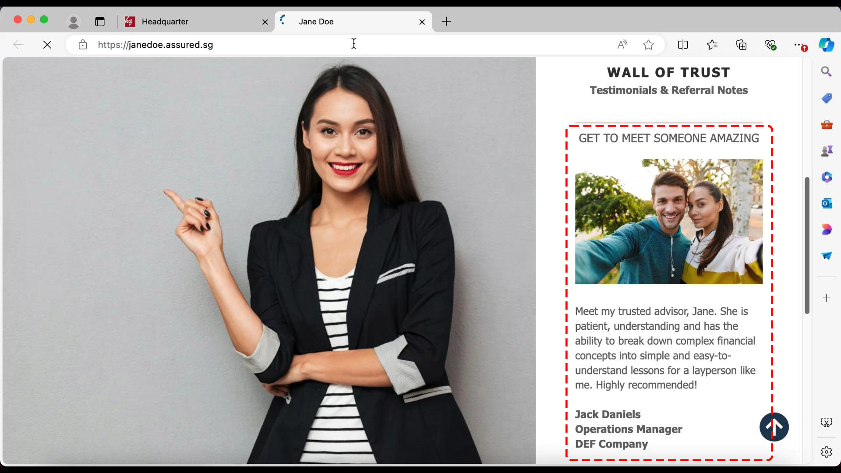Open the profile account menu
Screen dimensions: 841x473
click(x=74, y=21)
